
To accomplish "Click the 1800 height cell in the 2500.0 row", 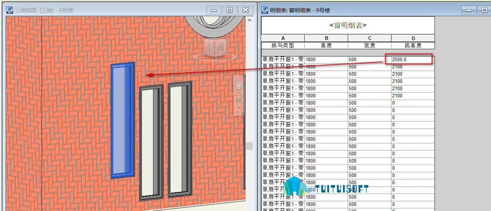I will tap(326, 59).
